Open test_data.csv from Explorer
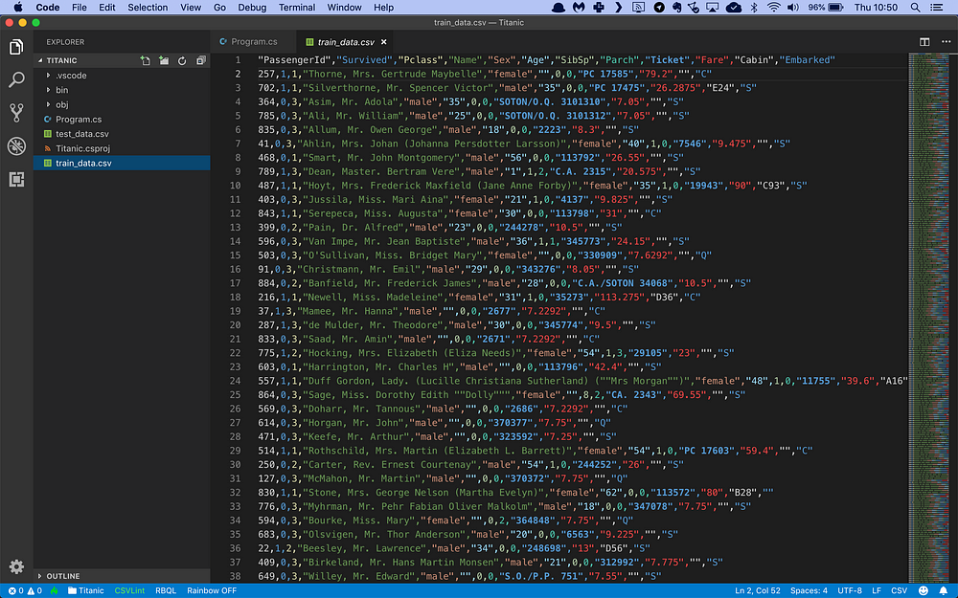The height and width of the screenshot is (598, 958). pos(122,134)
